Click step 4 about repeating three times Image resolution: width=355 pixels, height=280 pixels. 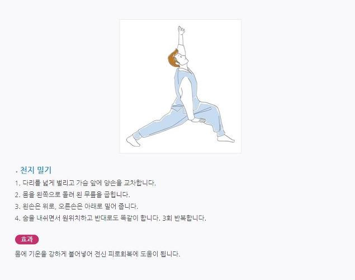point(111,218)
